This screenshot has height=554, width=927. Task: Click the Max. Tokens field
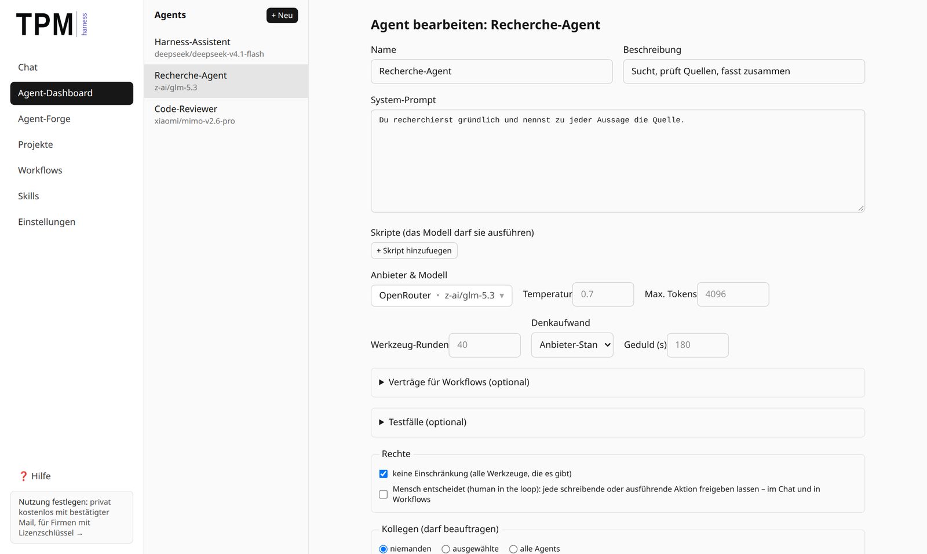click(x=733, y=294)
